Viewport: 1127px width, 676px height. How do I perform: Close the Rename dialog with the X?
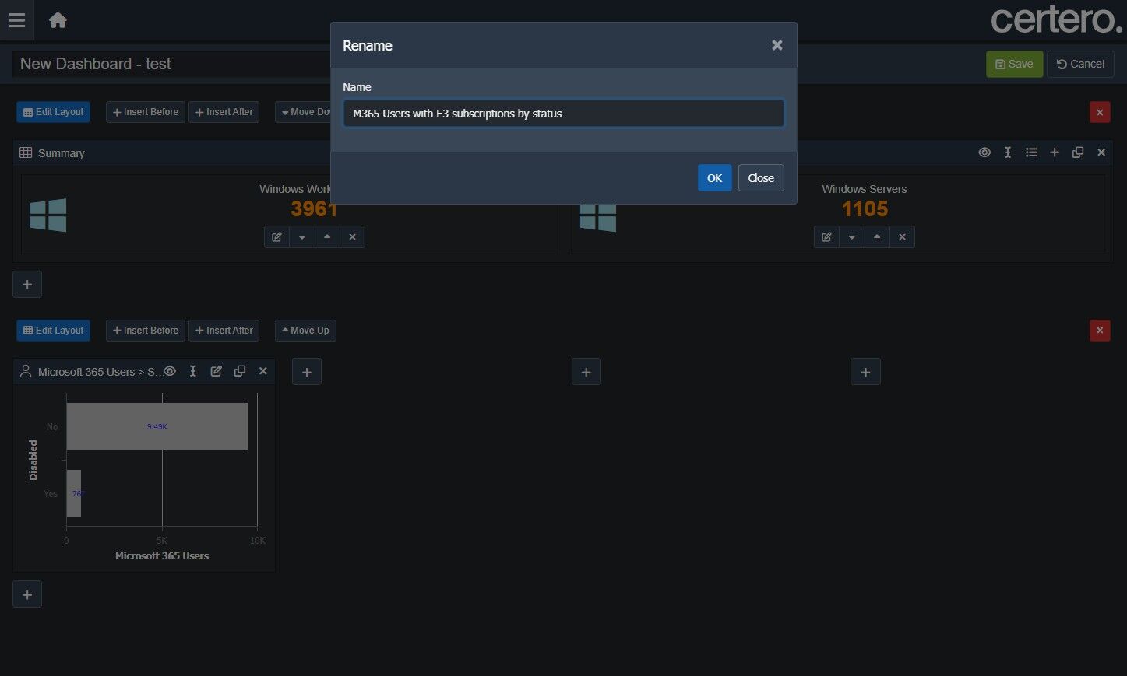[777, 45]
